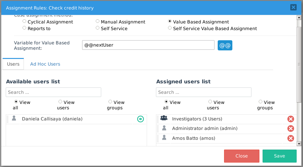Assign Daniela Callisaya using green arrow icon
This screenshot has height=167, width=303.
[x=140, y=119]
